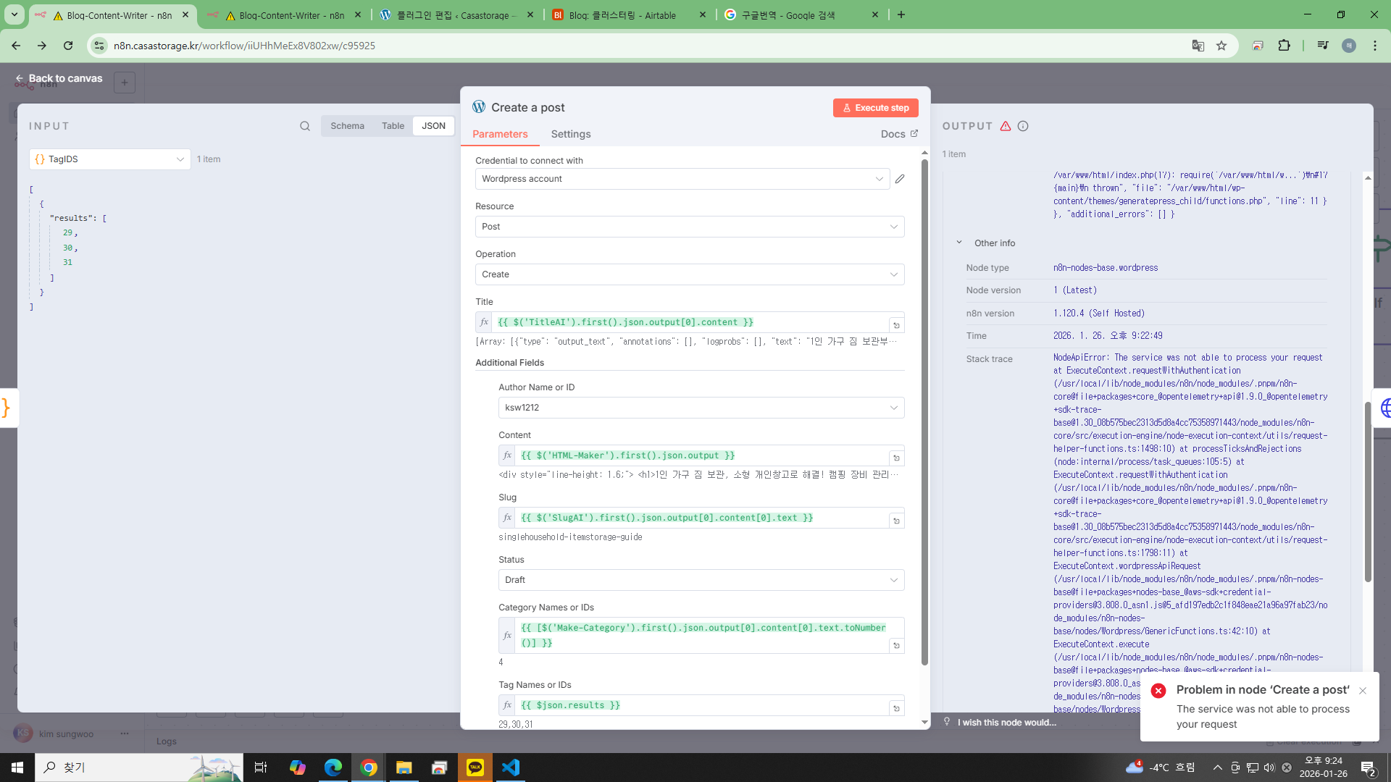This screenshot has width=1391, height=782.
Task: Open expression editor for Title field
Action: click(896, 325)
